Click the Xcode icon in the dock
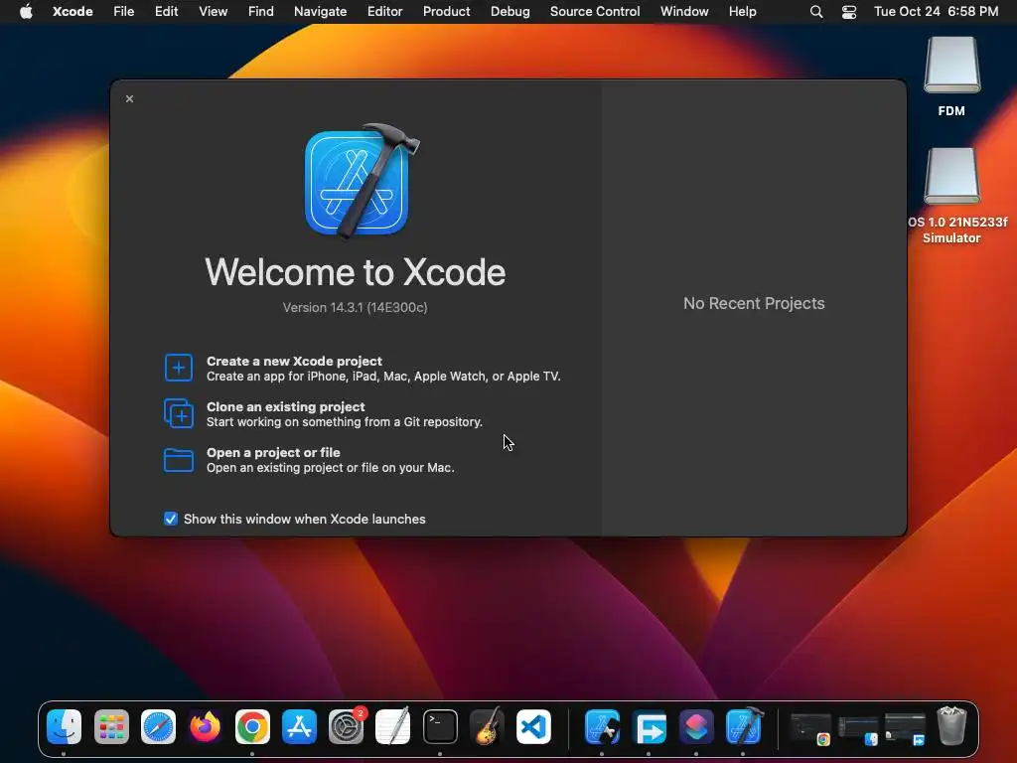The width and height of the screenshot is (1017, 763). point(743,726)
